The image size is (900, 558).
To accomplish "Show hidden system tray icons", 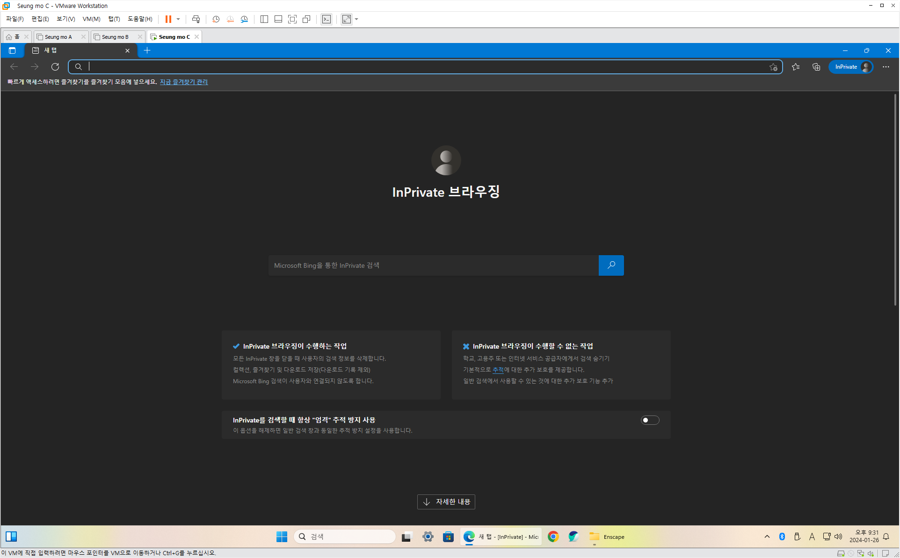I will point(767,537).
